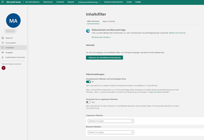This screenshot has width=204, height=140.
Task: Click the Inhaltsfilter shield icon
Action: pyautogui.click(x=3, y=48)
